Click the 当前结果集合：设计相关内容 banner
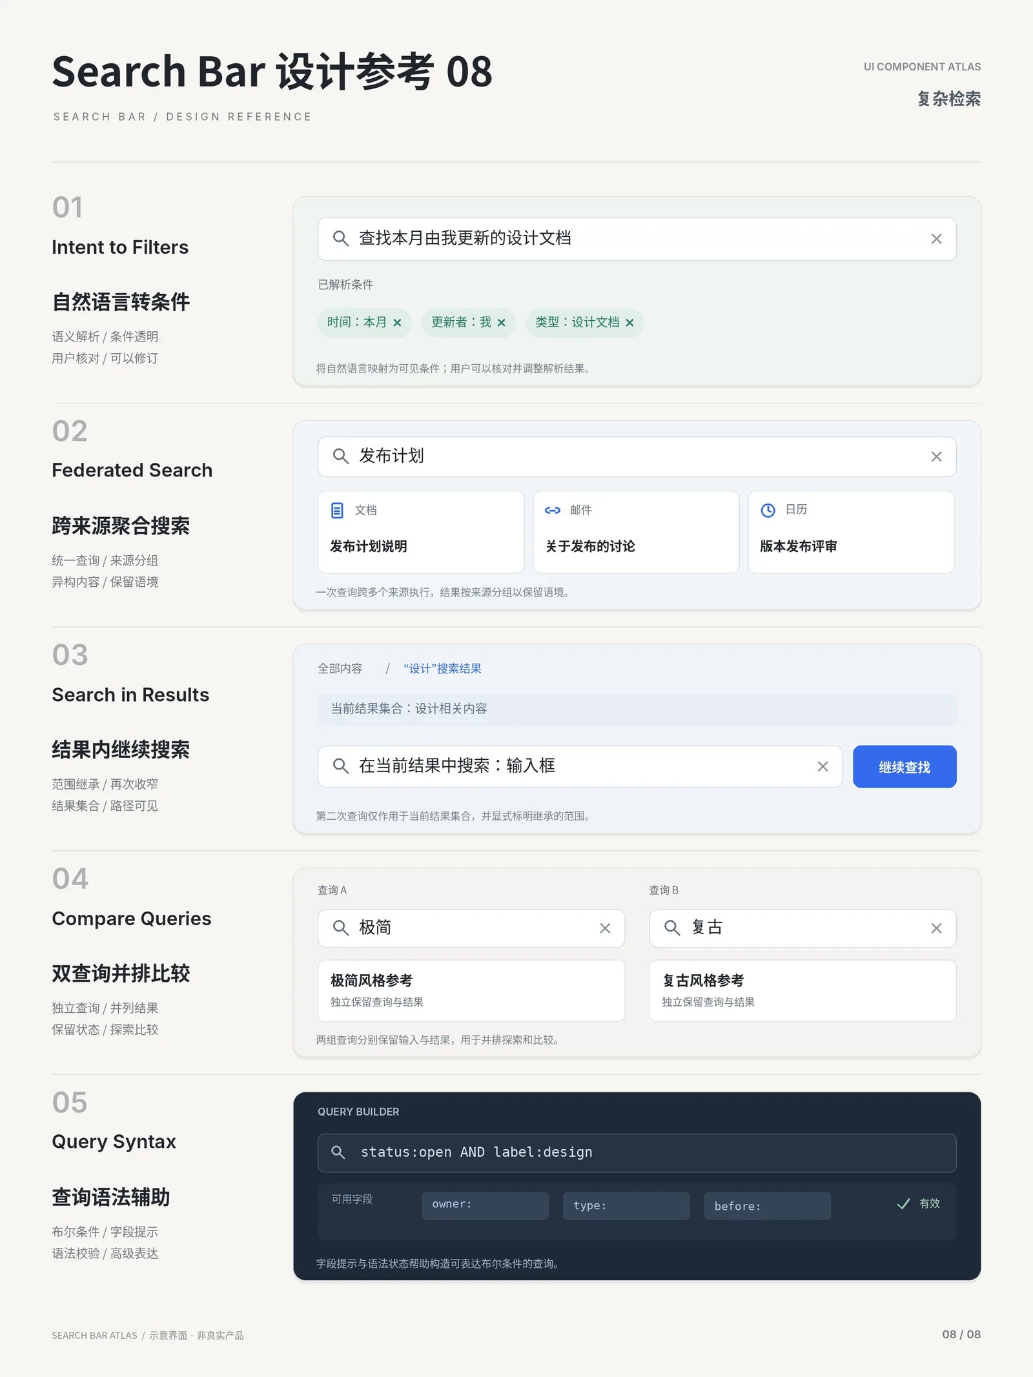The height and width of the screenshot is (1377, 1033). click(637, 709)
